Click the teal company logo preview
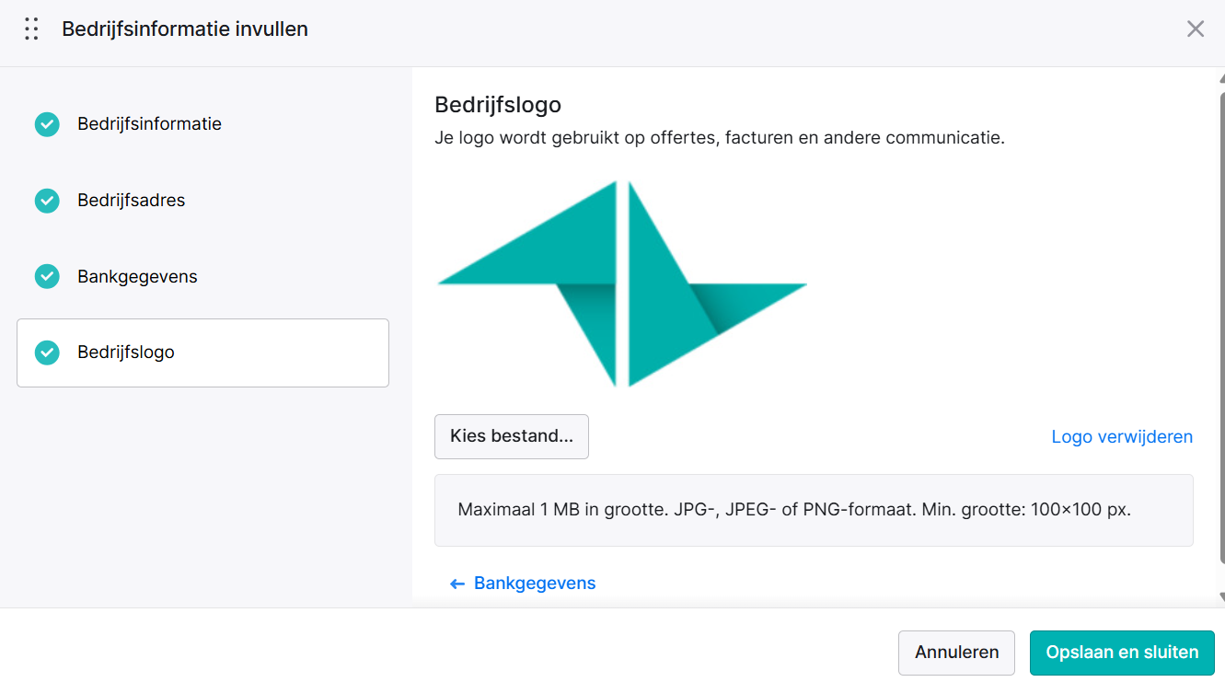 point(622,283)
